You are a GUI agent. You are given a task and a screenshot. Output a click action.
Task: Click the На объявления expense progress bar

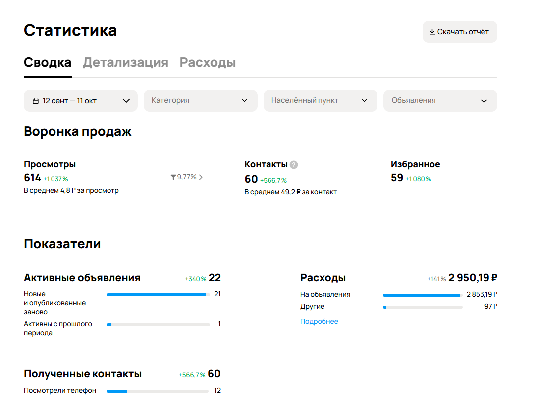pyautogui.click(x=423, y=295)
